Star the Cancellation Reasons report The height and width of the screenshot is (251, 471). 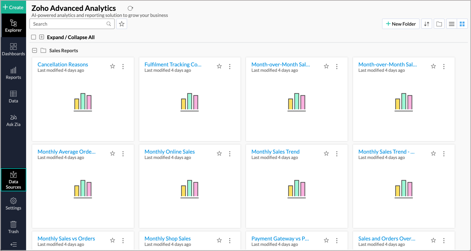pos(113,66)
